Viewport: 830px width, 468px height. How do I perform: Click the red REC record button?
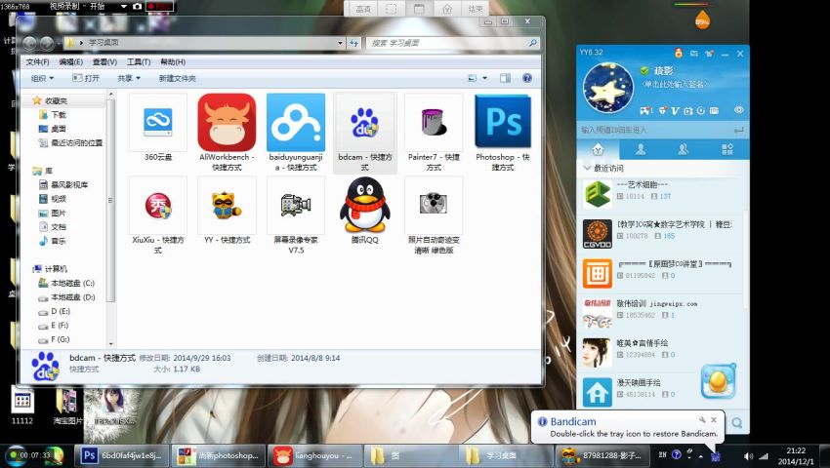(x=159, y=7)
